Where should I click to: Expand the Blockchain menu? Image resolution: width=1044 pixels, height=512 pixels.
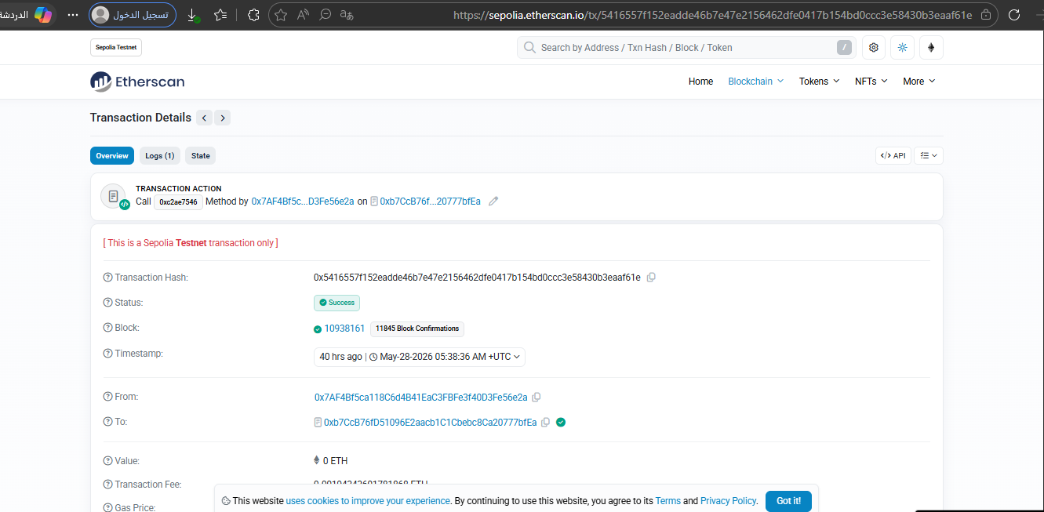click(x=755, y=82)
